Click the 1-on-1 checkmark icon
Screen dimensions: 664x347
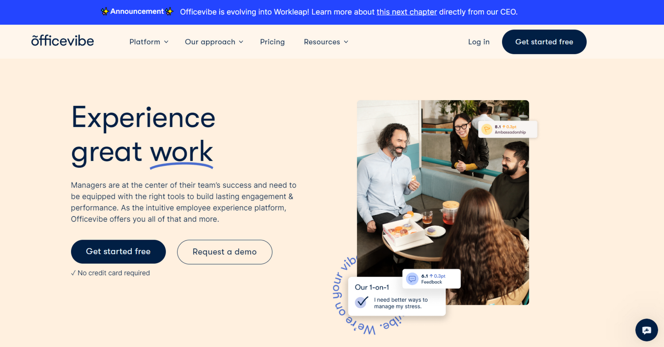click(x=361, y=302)
